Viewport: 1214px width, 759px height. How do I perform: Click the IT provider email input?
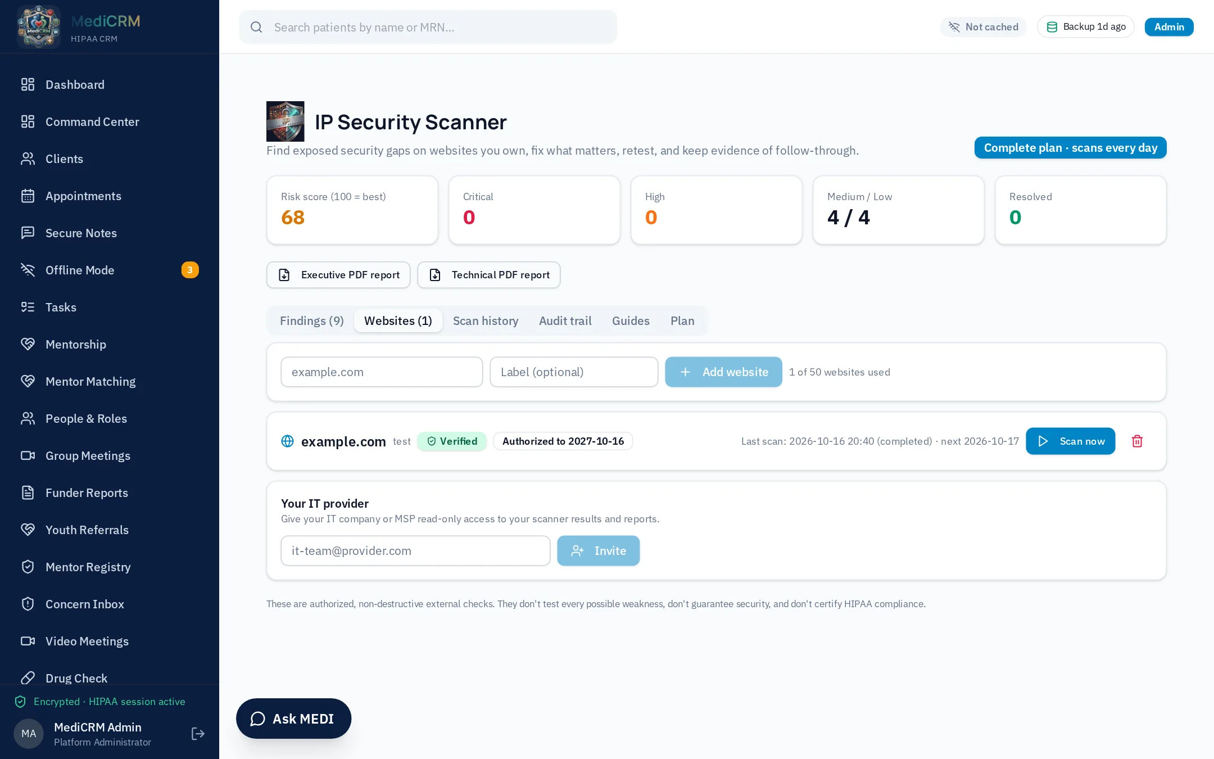click(x=415, y=550)
